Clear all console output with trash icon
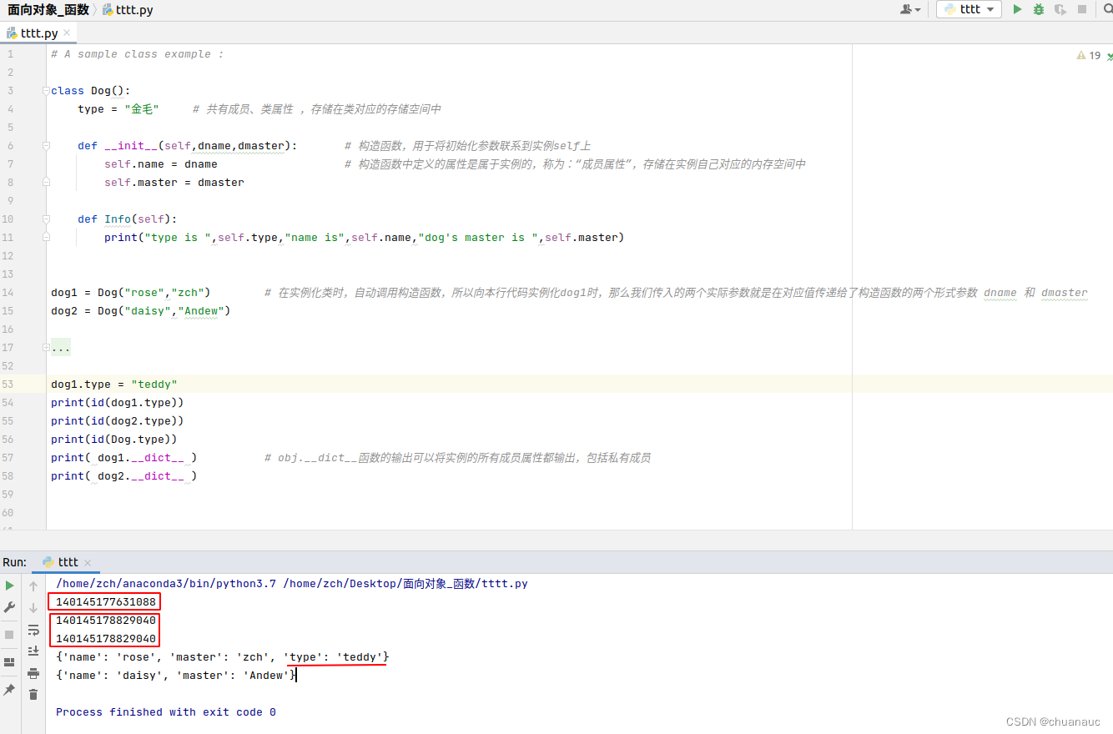Image resolution: width=1113 pixels, height=734 pixels. coord(33,695)
